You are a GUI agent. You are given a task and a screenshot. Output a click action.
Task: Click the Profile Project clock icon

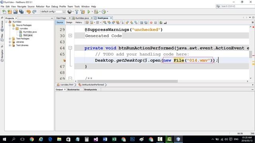tap(104, 12)
